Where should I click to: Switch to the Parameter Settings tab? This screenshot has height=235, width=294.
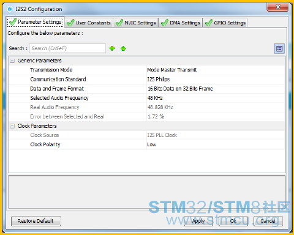[x=36, y=22]
